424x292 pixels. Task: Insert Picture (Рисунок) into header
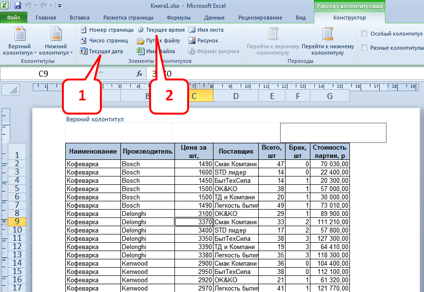pyautogui.click(x=203, y=40)
